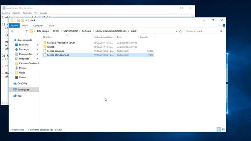The image size is (251, 141).
Task: Open the Vista ribbon tab
Action: [x=51, y=25]
